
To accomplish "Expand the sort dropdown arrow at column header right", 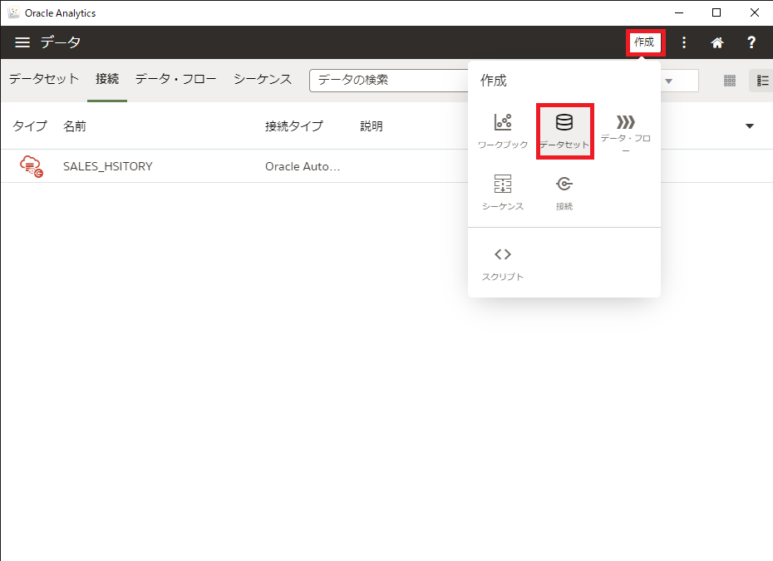I will tap(749, 126).
